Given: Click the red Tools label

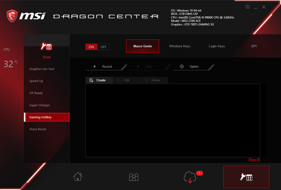Looking at the screenshot, I should point(46,57).
